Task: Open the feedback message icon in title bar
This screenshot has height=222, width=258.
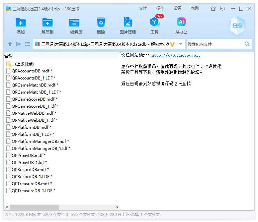Action: (223, 9)
